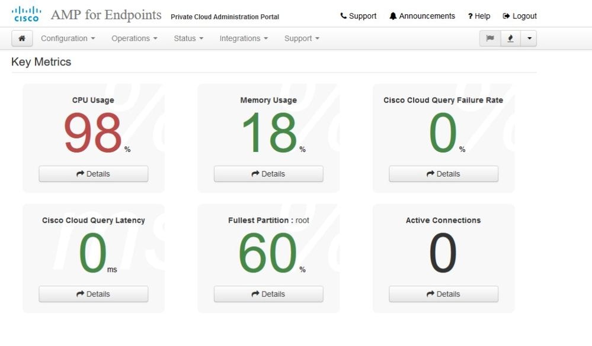Expand the Integrations menu

tap(244, 38)
